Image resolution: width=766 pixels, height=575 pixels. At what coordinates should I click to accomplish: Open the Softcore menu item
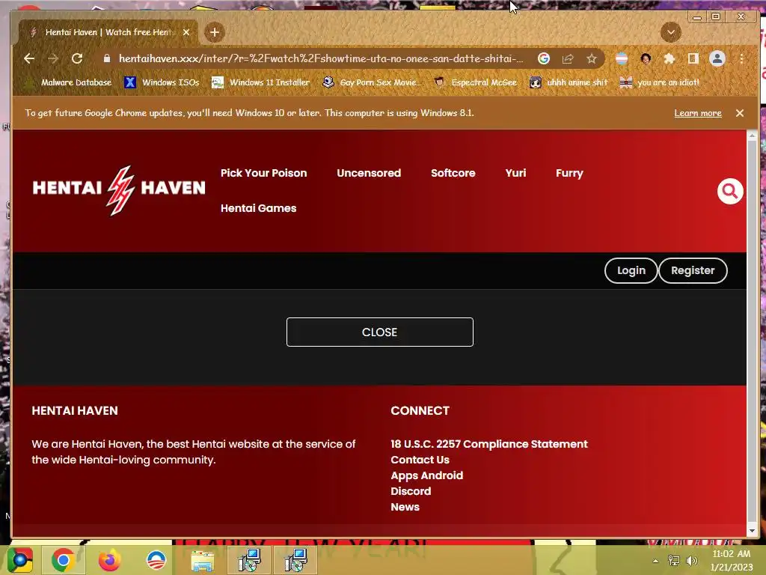click(x=453, y=173)
